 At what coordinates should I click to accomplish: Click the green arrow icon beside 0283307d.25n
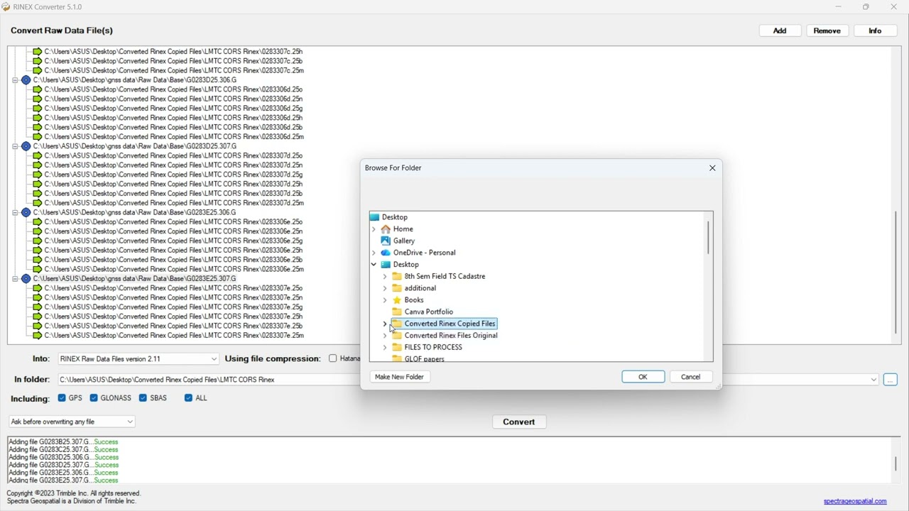click(38, 165)
